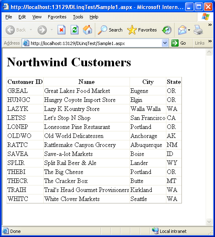Click the scrollbar up arrow
The width and height of the screenshot is (215, 237).
209,52
